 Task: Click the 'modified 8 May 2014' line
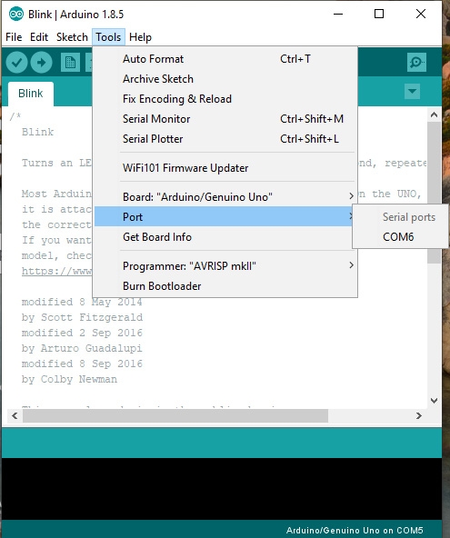click(x=82, y=302)
